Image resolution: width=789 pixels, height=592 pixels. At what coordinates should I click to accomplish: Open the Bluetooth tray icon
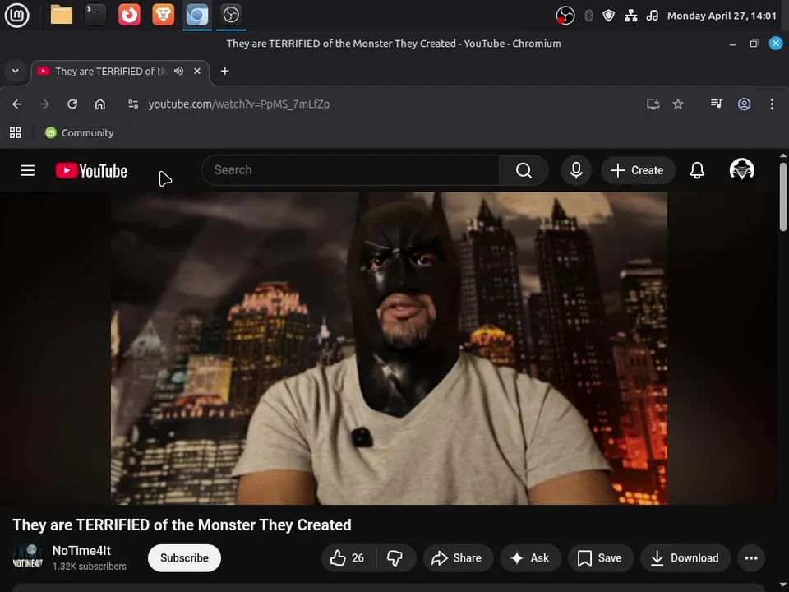[588, 16]
